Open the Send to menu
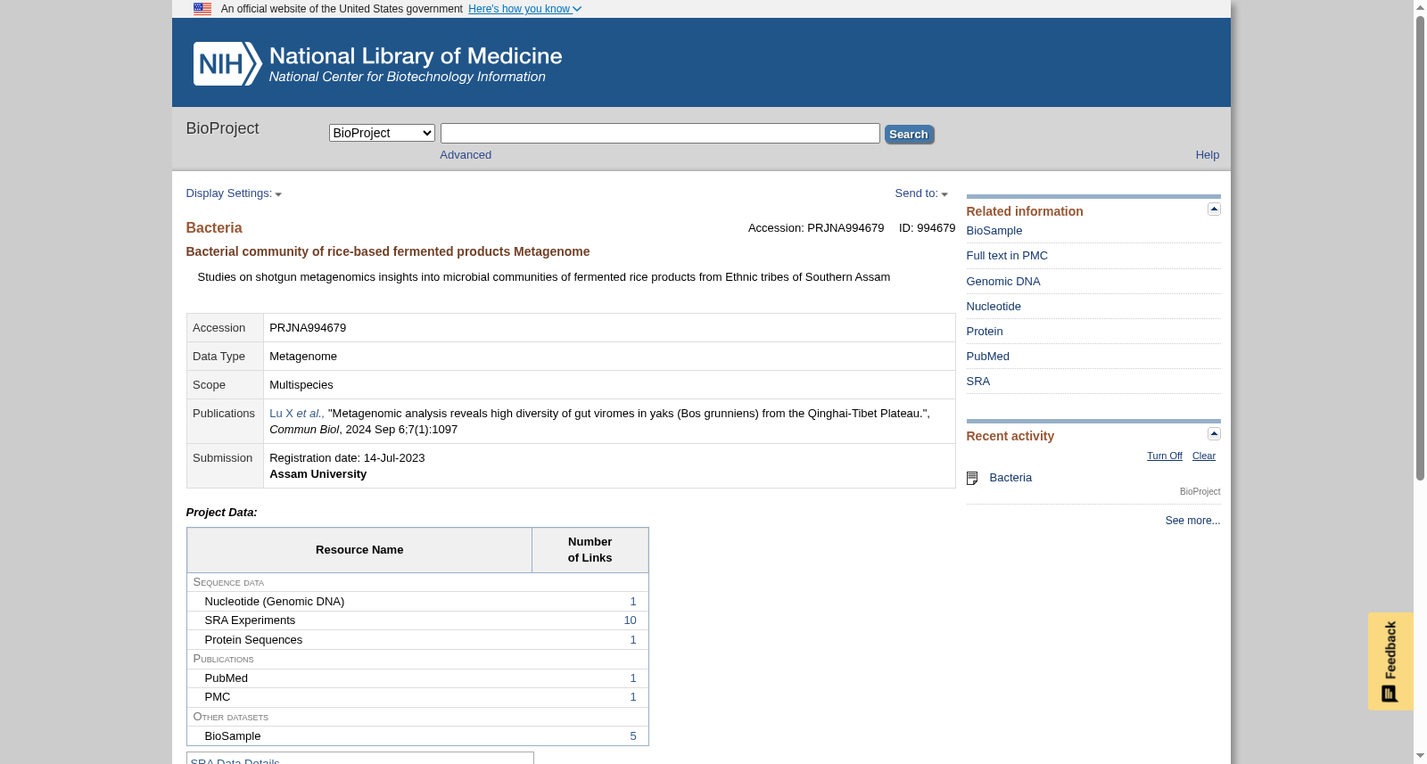The height and width of the screenshot is (764, 1427). coord(921,193)
